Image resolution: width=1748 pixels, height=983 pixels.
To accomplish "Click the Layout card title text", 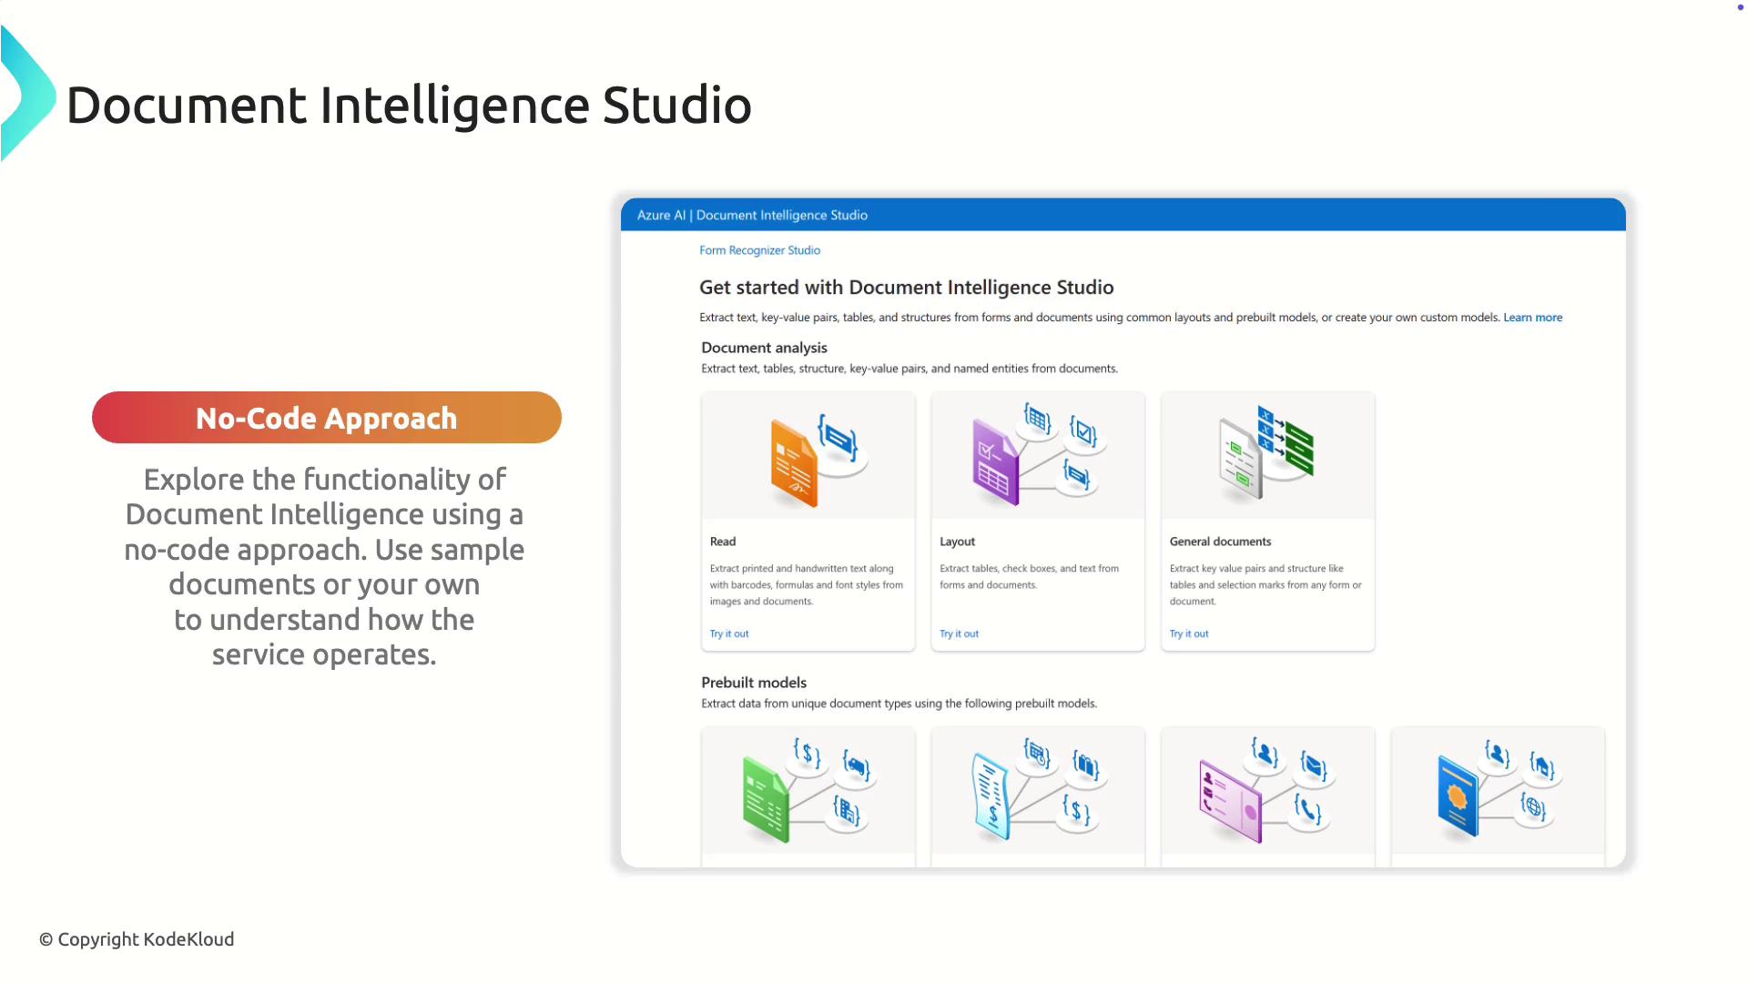I will pyautogui.click(x=957, y=542).
